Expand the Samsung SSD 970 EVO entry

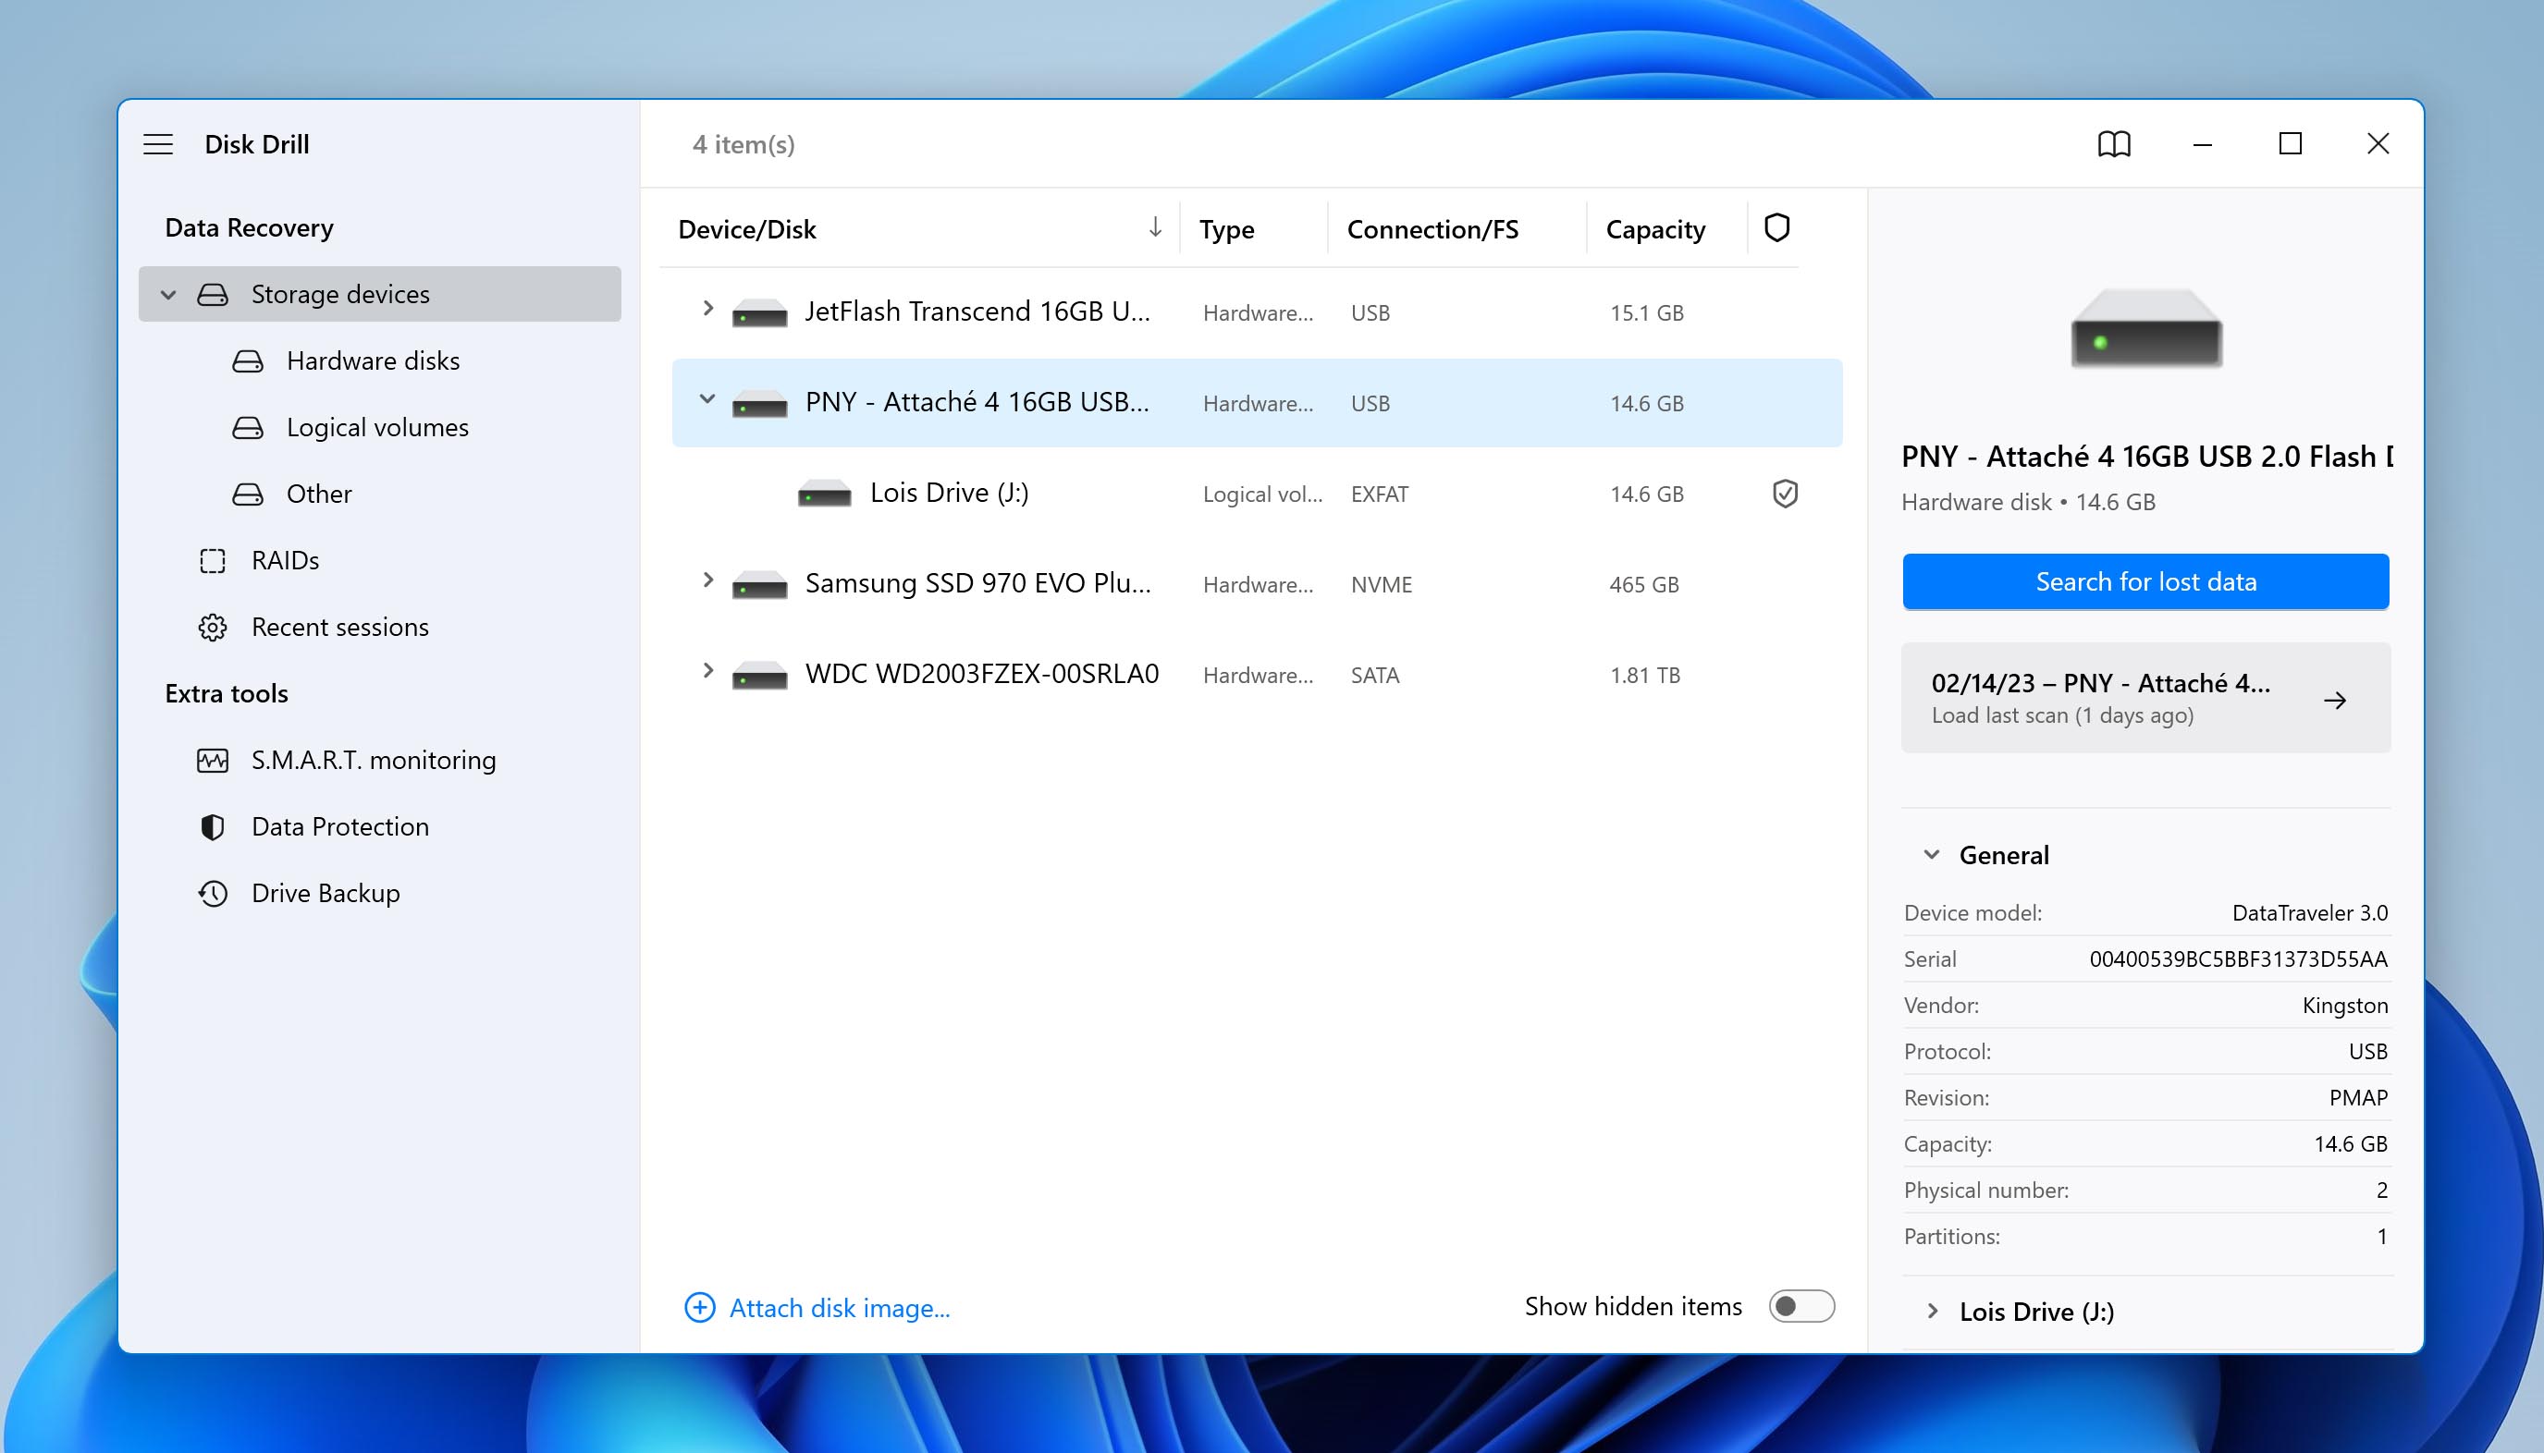pyautogui.click(x=706, y=583)
